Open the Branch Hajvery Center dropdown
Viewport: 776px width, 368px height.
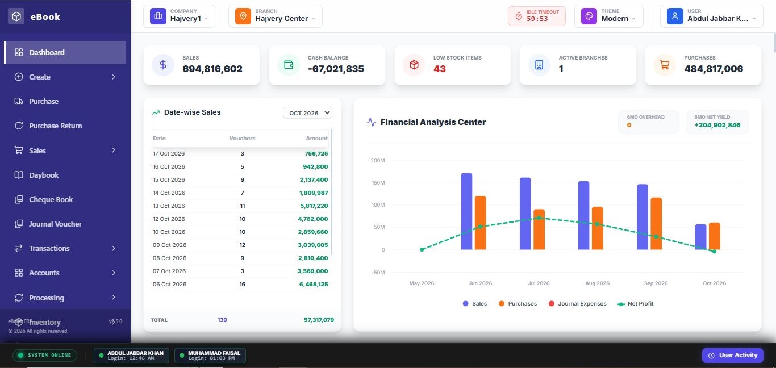[x=276, y=16]
